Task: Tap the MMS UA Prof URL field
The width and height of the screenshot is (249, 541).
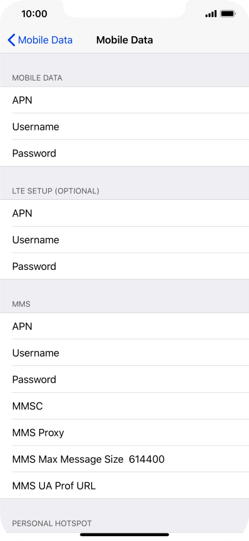Action: point(124,486)
